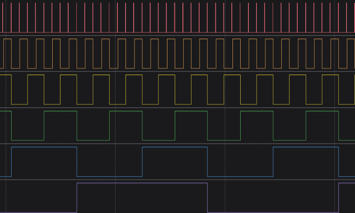Click the divider between red and orange traces
This screenshot has width=355, height=213.
coord(177,35)
